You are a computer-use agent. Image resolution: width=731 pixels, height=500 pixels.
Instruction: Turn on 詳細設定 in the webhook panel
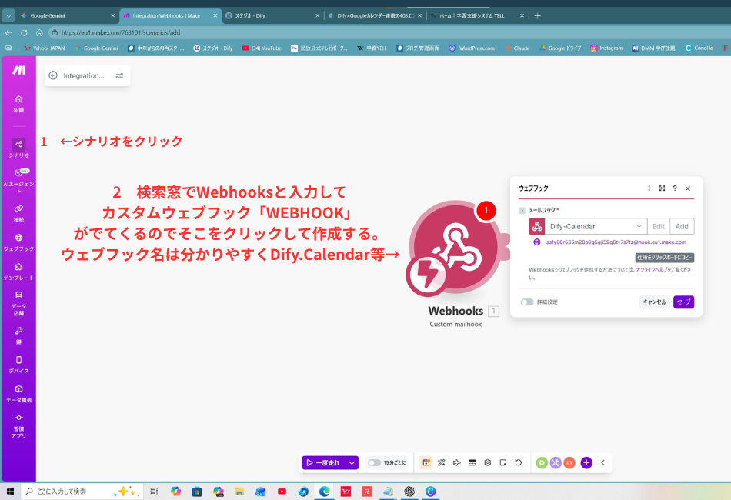(526, 301)
